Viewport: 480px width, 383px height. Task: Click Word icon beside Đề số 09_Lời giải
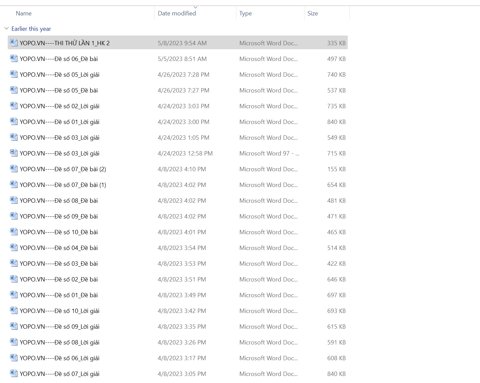tap(14, 326)
